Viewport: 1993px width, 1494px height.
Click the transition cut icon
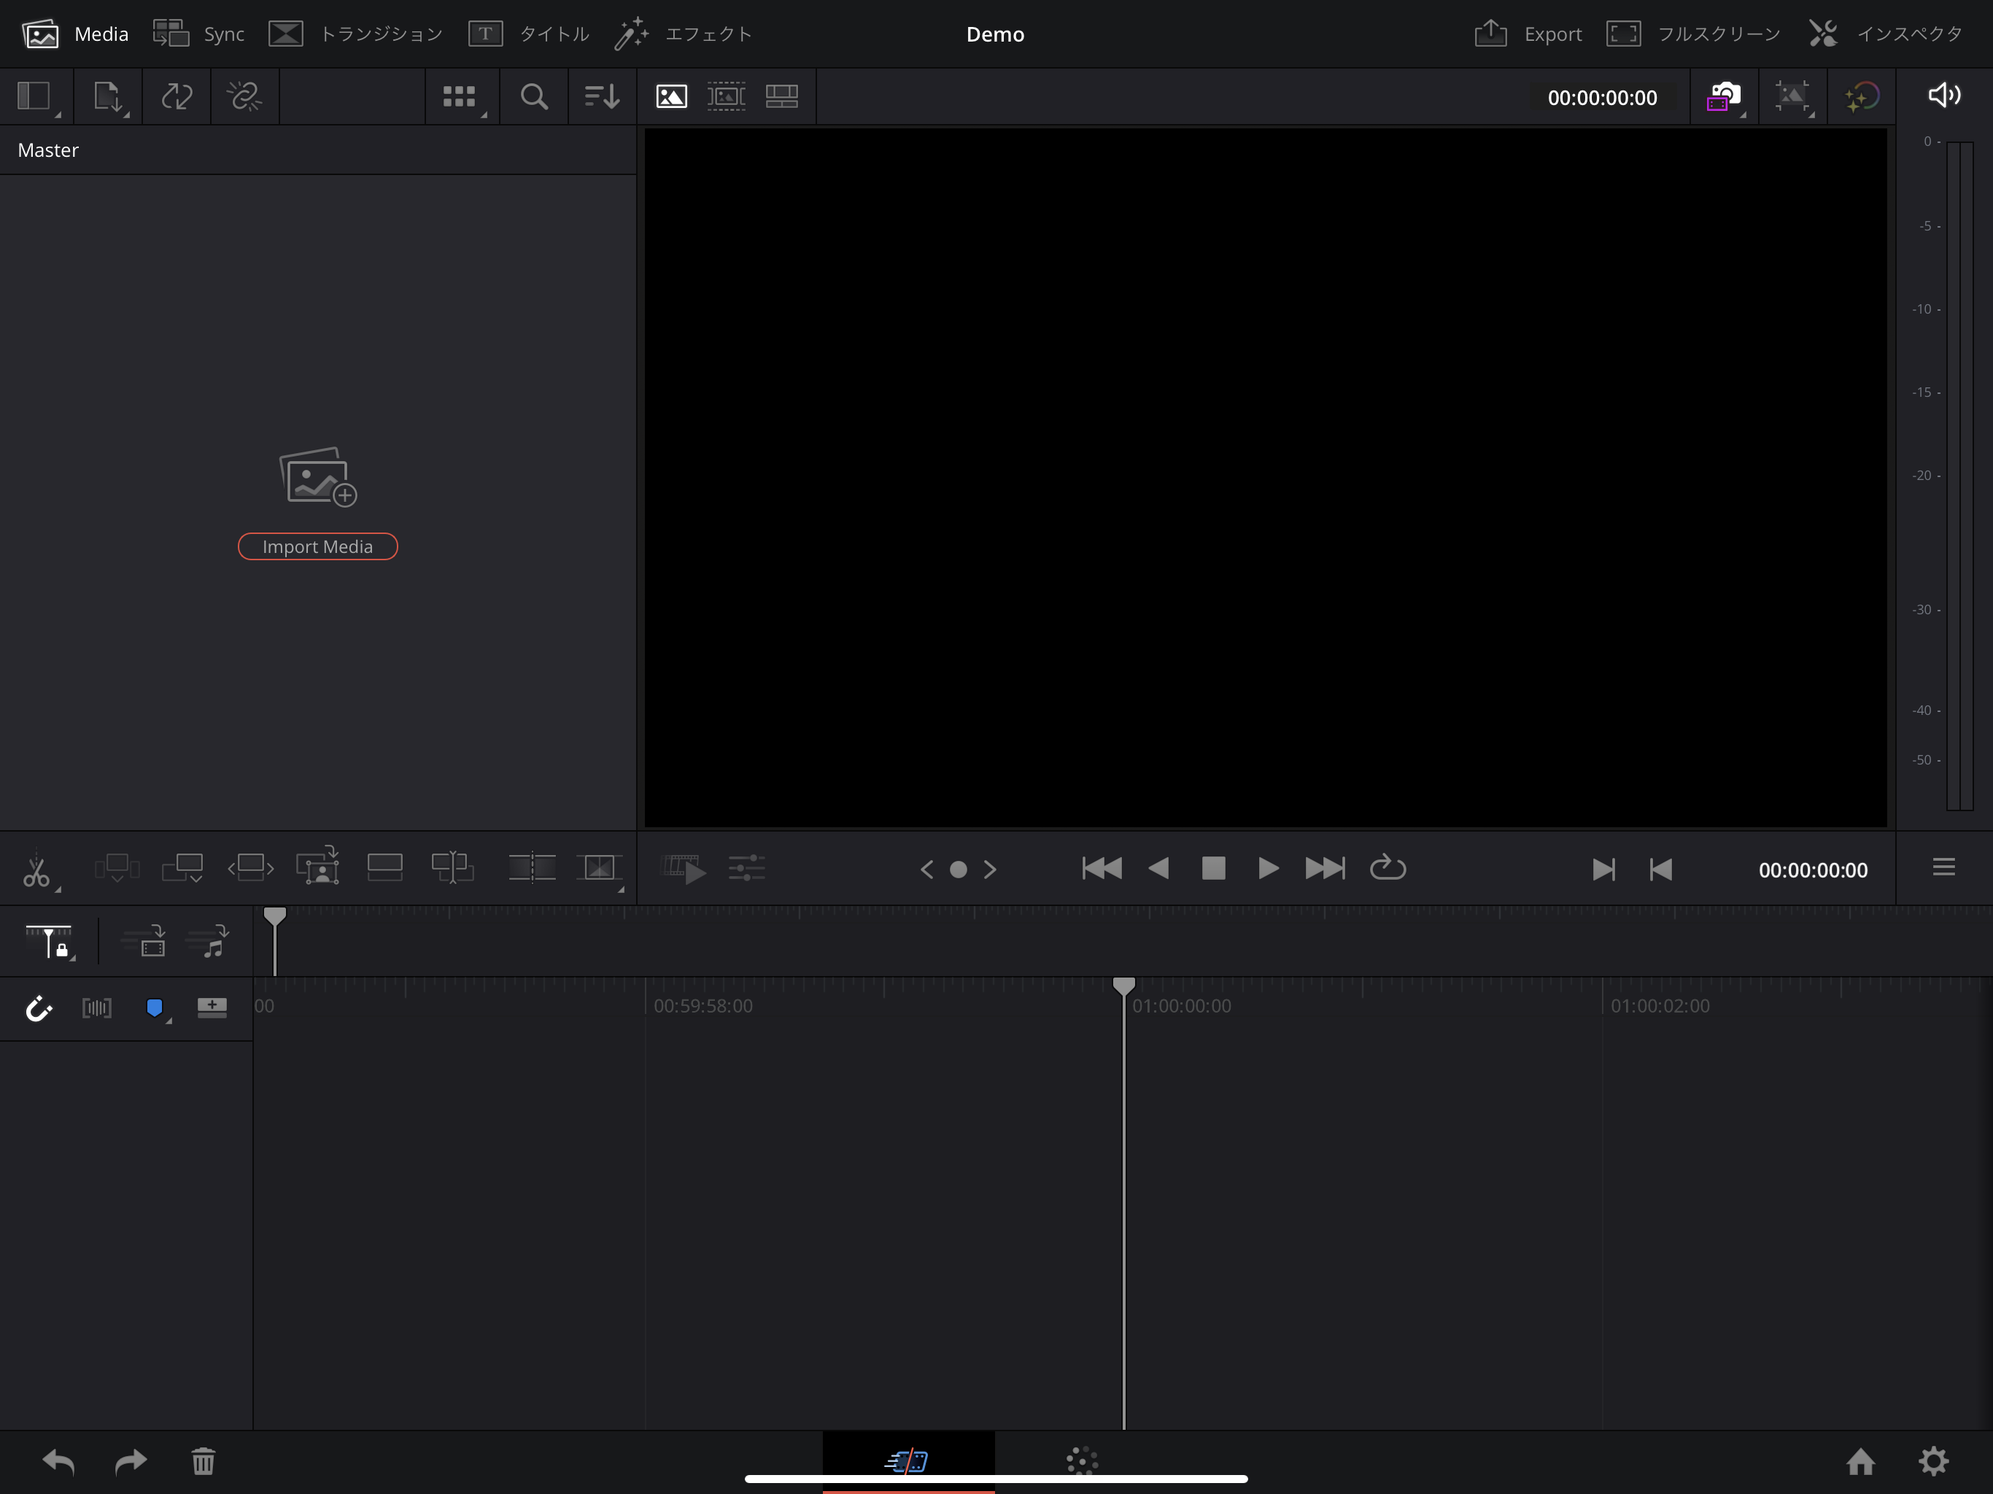coord(532,868)
